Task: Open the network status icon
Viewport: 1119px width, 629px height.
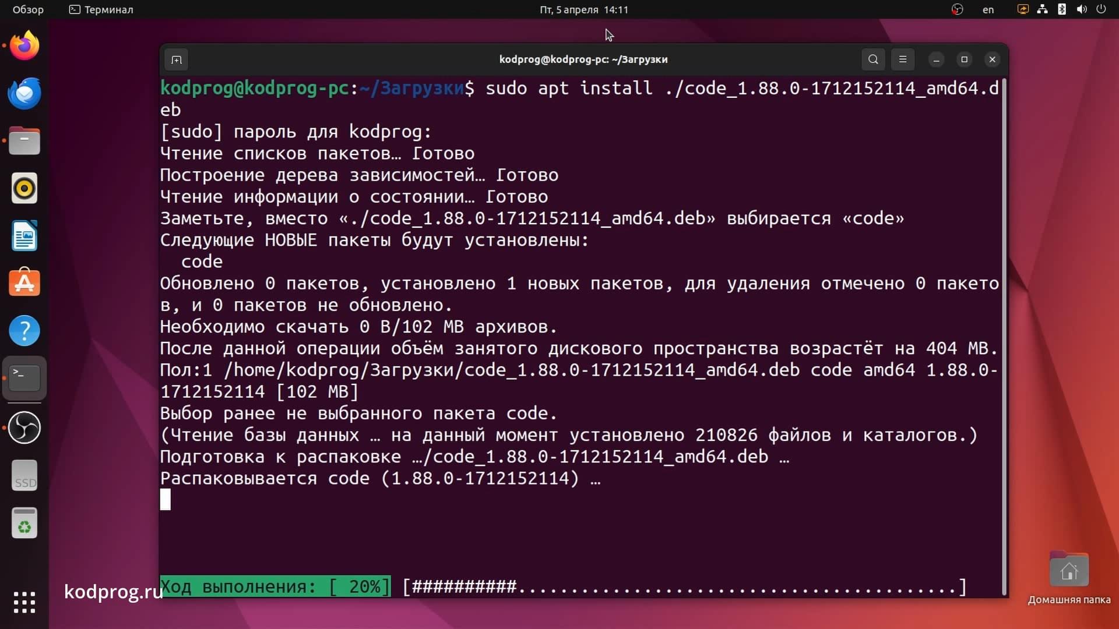Action: click(1043, 9)
